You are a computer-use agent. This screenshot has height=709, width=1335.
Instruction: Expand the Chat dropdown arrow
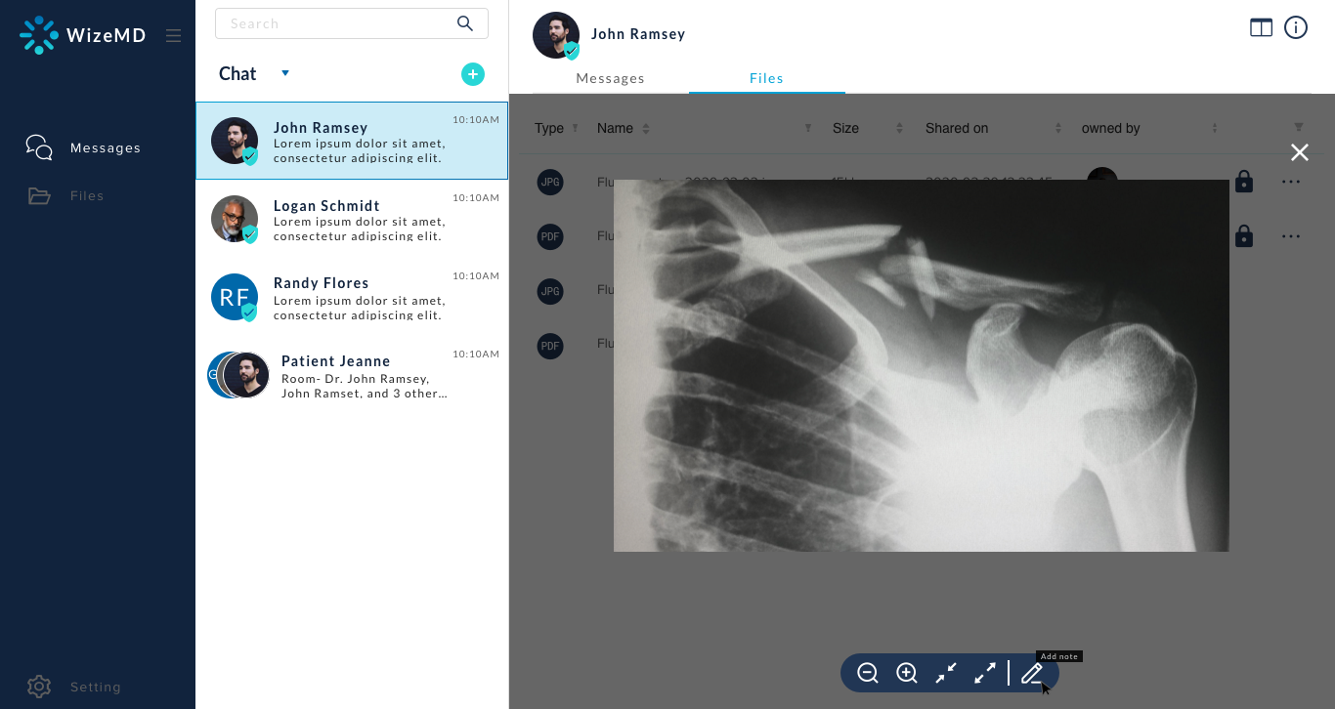[x=285, y=73]
